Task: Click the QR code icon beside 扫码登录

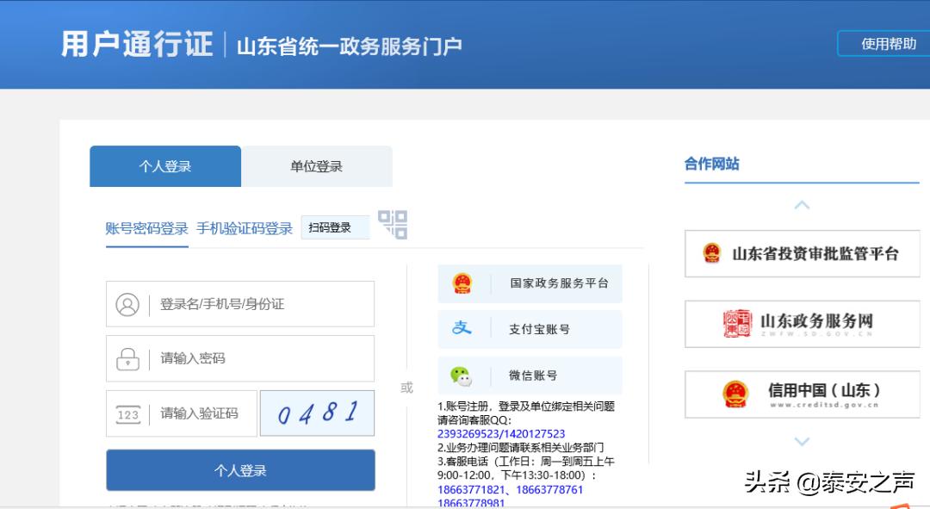Action: [393, 225]
